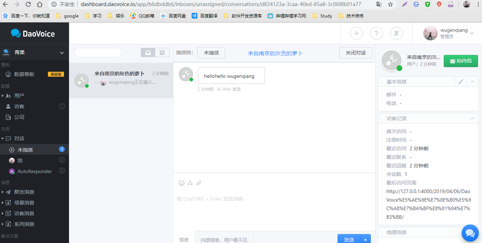Click the question mark help icon

pos(376,33)
